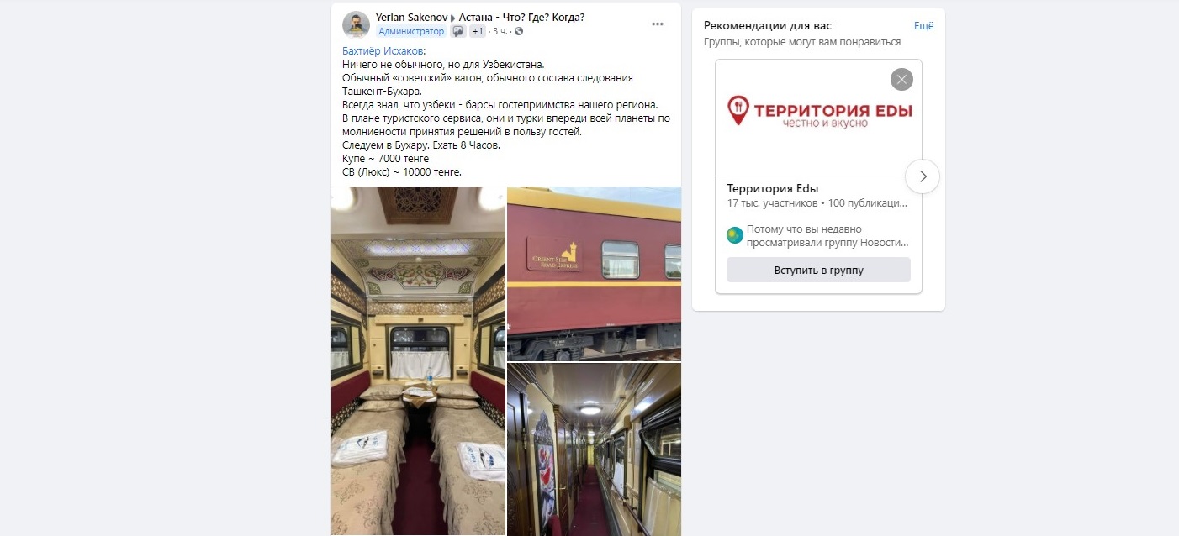The height and width of the screenshot is (536, 1179).
Task: Open the Yerlan Sakenov profile link
Action: [411, 17]
